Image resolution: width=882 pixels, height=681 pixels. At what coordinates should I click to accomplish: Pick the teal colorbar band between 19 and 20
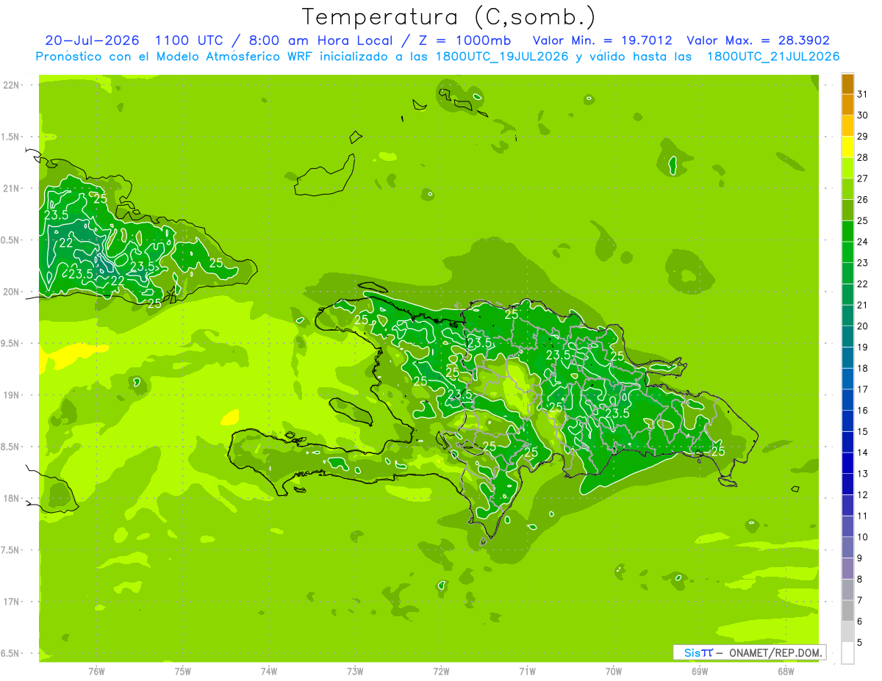[x=847, y=337]
